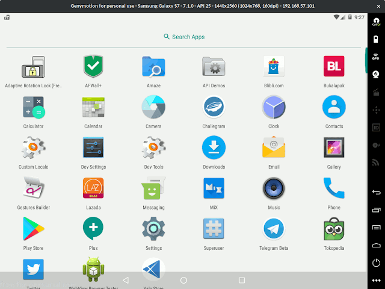Open Genymotion more options ellipsis

tap(376, 281)
